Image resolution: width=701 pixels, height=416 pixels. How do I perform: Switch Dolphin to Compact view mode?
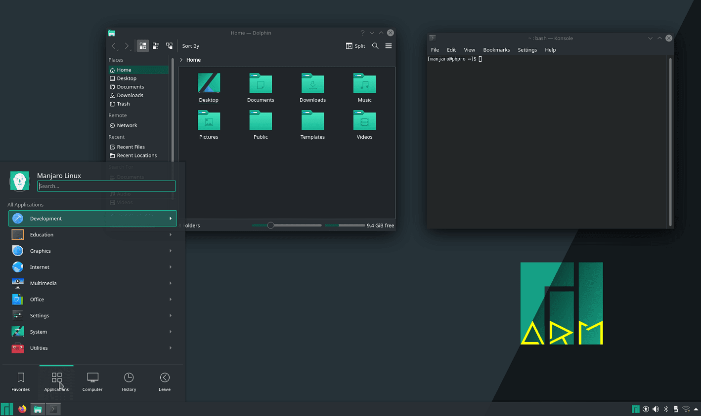(x=156, y=46)
